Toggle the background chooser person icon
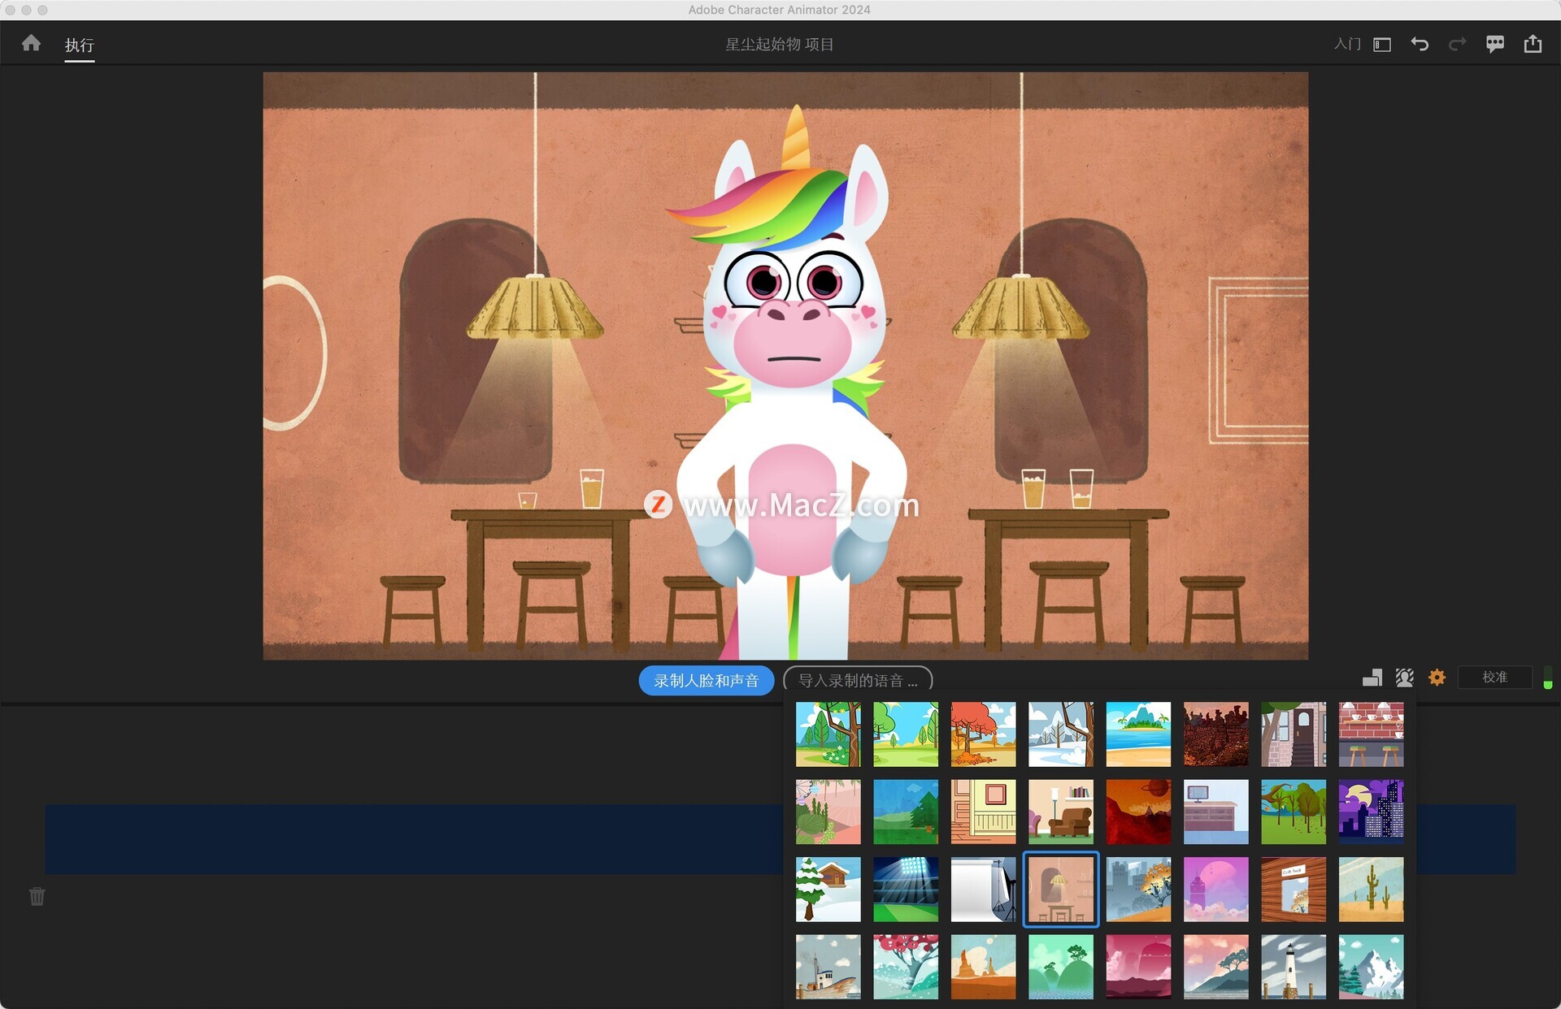Screen dimensions: 1561x1009 [x=1404, y=678]
